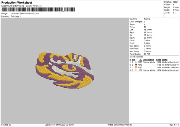
Task: Click the 'Created By:' footer label
Action: [x=6, y=125]
